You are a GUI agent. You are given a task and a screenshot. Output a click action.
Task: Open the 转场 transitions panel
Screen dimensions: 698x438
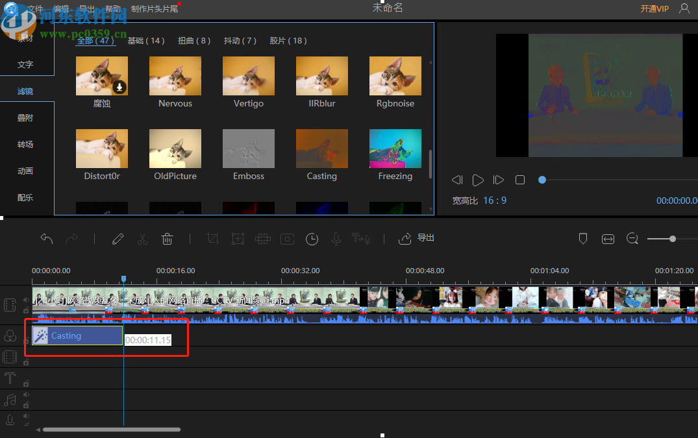(x=25, y=145)
